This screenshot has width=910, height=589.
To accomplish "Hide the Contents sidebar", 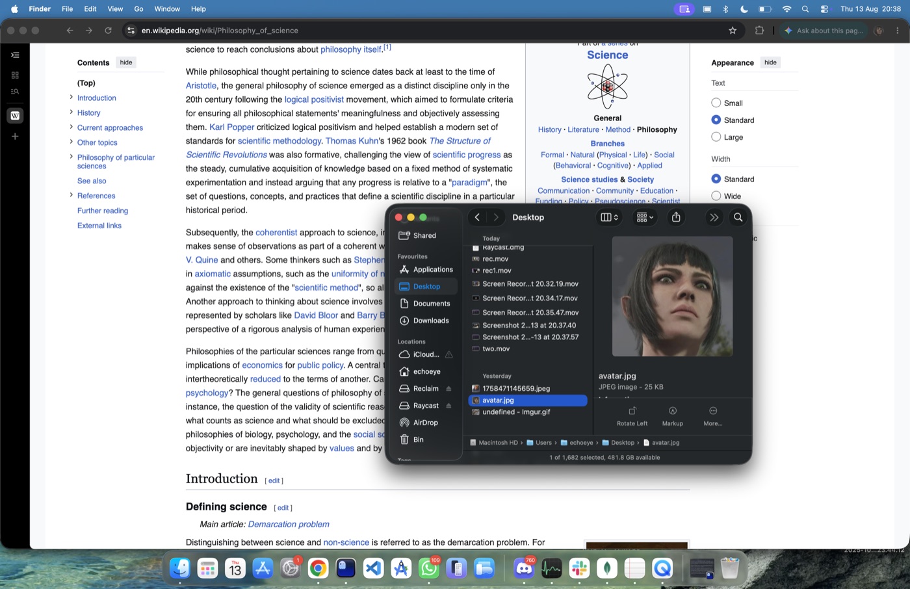I will (x=126, y=62).
